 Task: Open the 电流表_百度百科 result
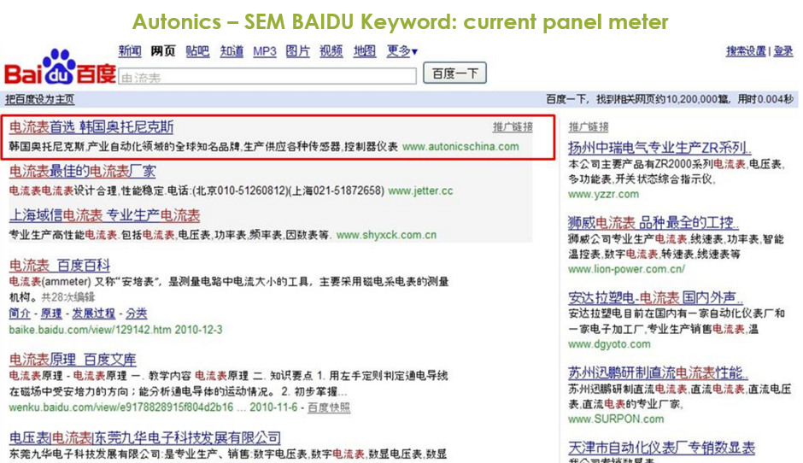pyautogui.click(x=60, y=266)
